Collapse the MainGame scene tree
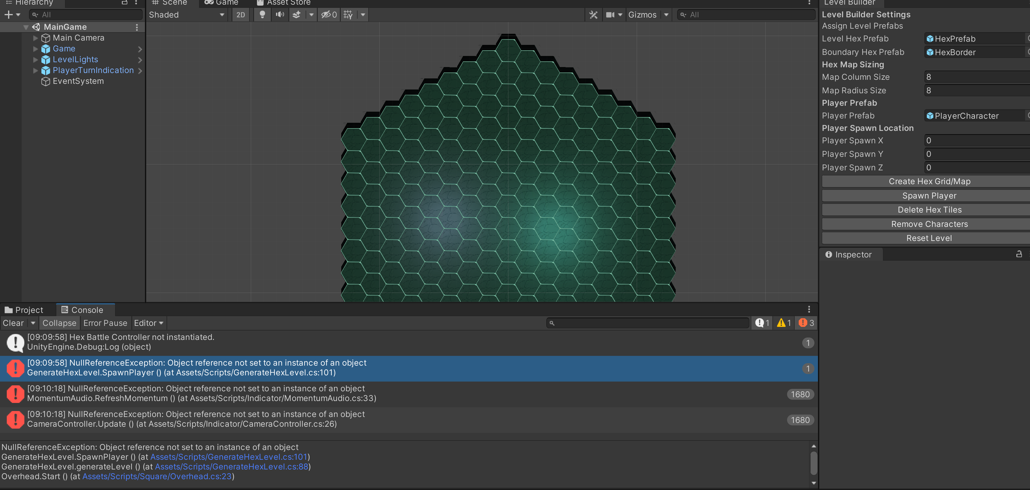This screenshot has height=490, width=1030. point(26,27)
